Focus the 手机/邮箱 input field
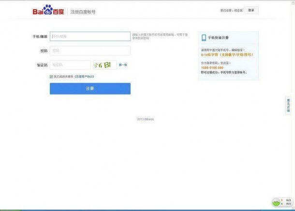Screen dimensions: 295x211 [x=90, y=36]
